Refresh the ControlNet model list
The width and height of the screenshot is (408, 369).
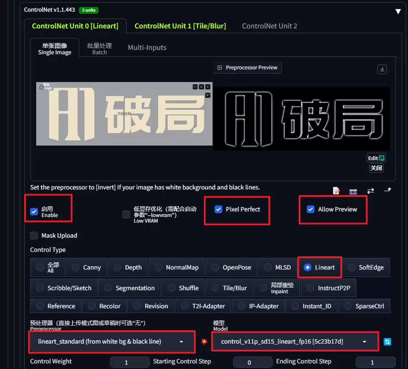[387, 342]
